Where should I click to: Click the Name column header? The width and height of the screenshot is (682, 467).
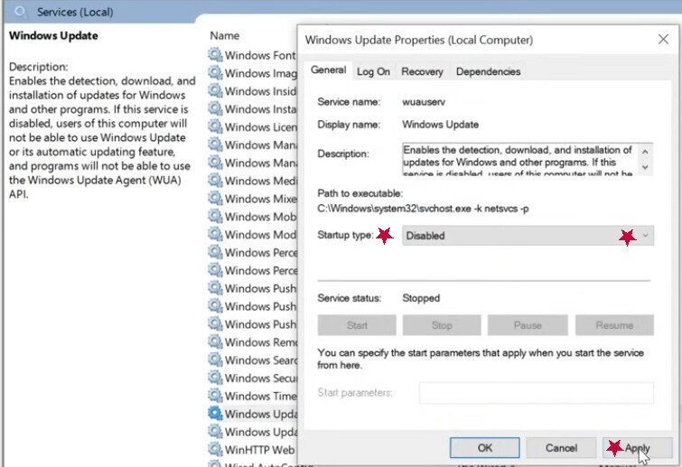224,35
